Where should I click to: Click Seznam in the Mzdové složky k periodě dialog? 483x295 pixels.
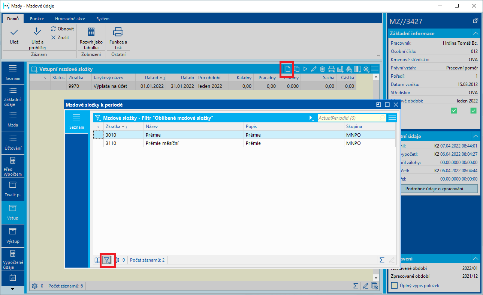76,122
